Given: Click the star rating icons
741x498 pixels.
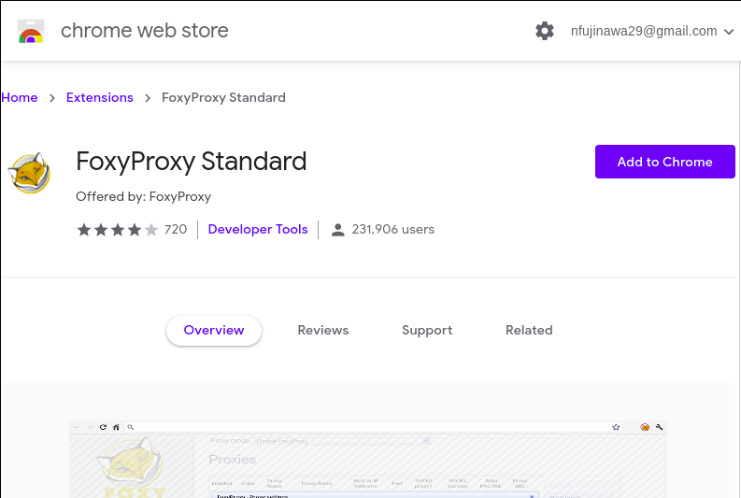Looking at the screenshot, I should point(117,230).
